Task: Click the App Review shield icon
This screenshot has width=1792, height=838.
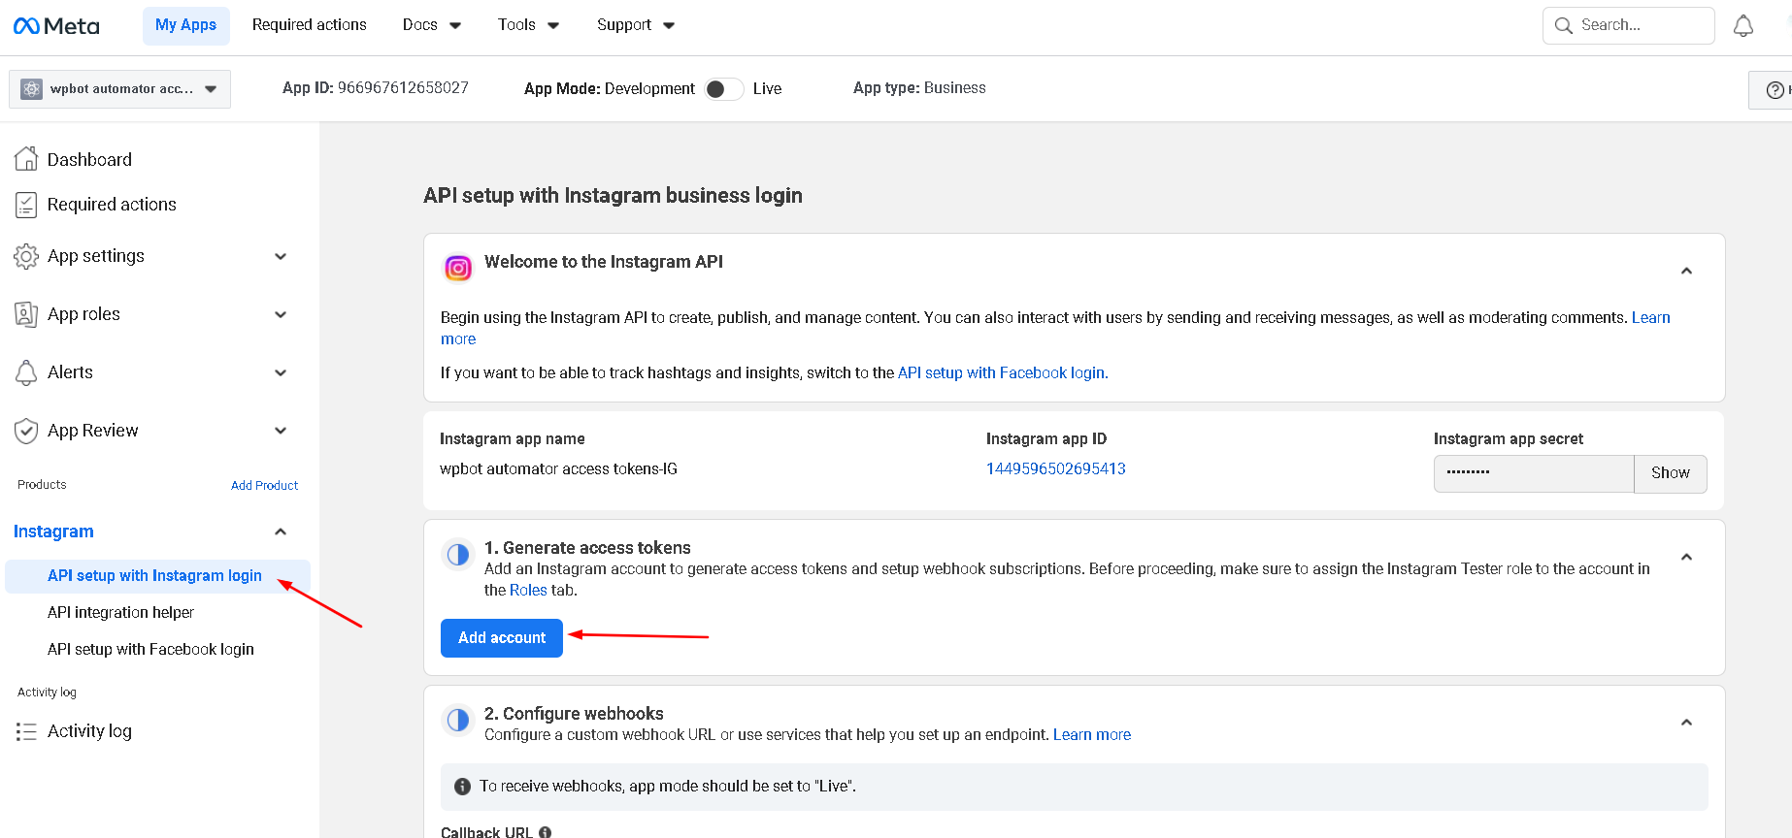Action: 26,431
